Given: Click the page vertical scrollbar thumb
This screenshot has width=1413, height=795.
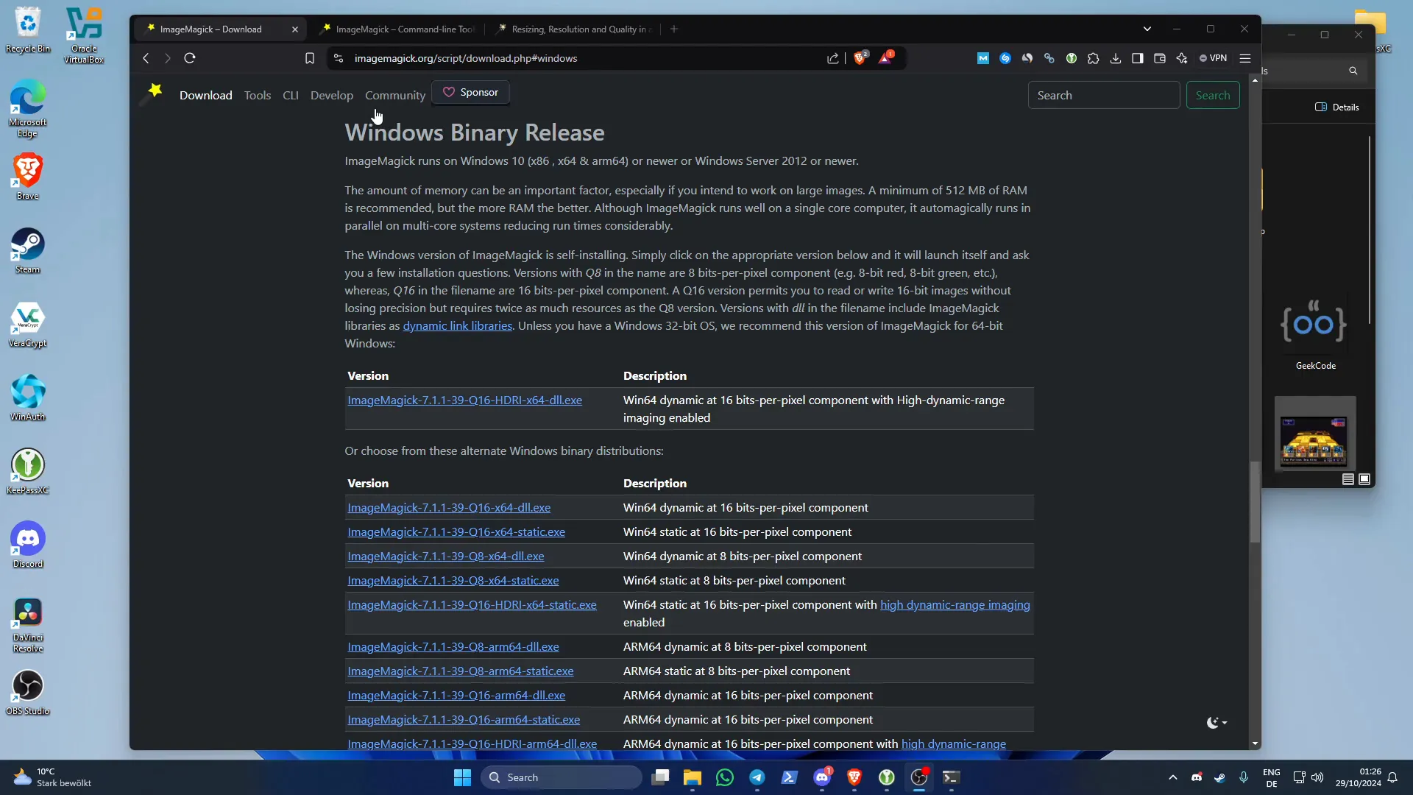Looking at the screenshot, I should point(1255,502).
